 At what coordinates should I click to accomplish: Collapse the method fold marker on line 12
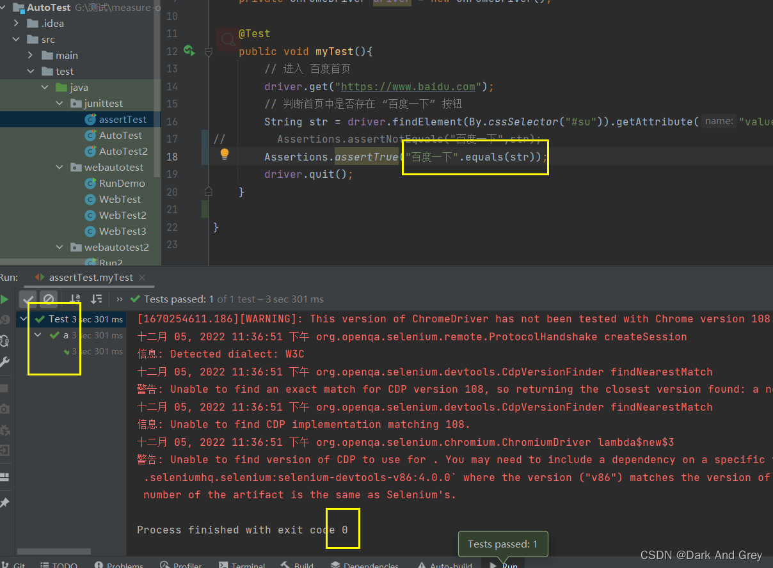click(x=208, y=52)
